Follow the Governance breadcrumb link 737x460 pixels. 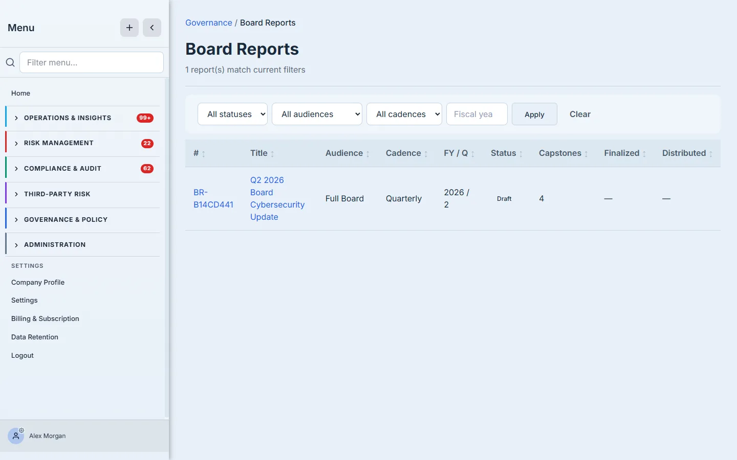point(209,22)
